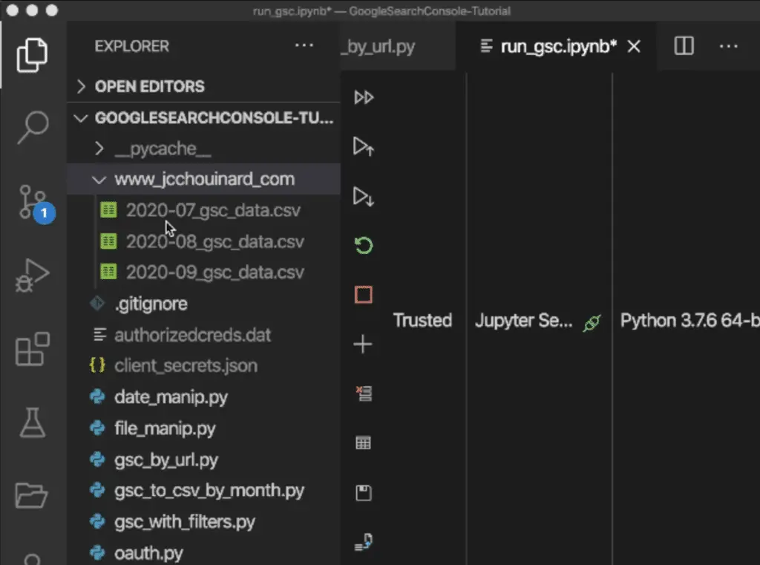Save the notebook with disk icon
The image size is (760, 565).
click(x=364, y=493)
